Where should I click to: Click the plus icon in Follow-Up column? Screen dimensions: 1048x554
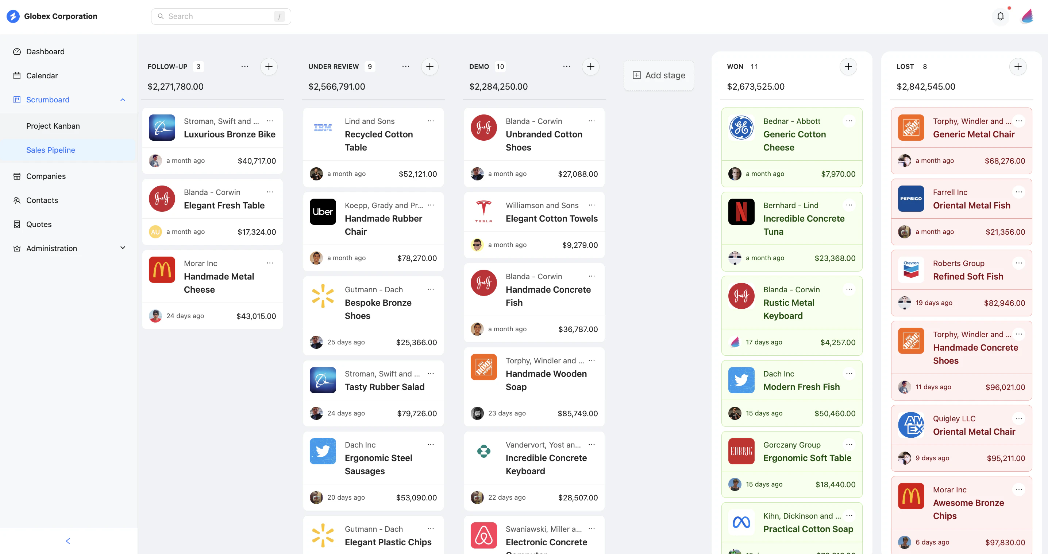[269, 66]
